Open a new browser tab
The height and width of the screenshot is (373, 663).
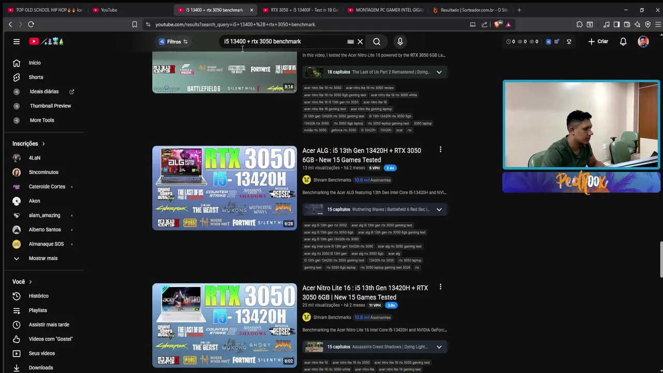[x=519, y=10]
